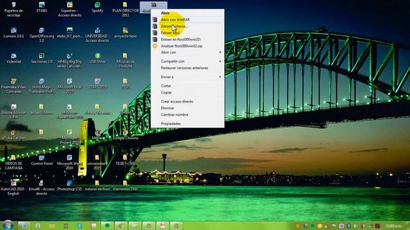410x230 pixels.
Task: Select the Spotify desktop icon
Action: point(97,7)
